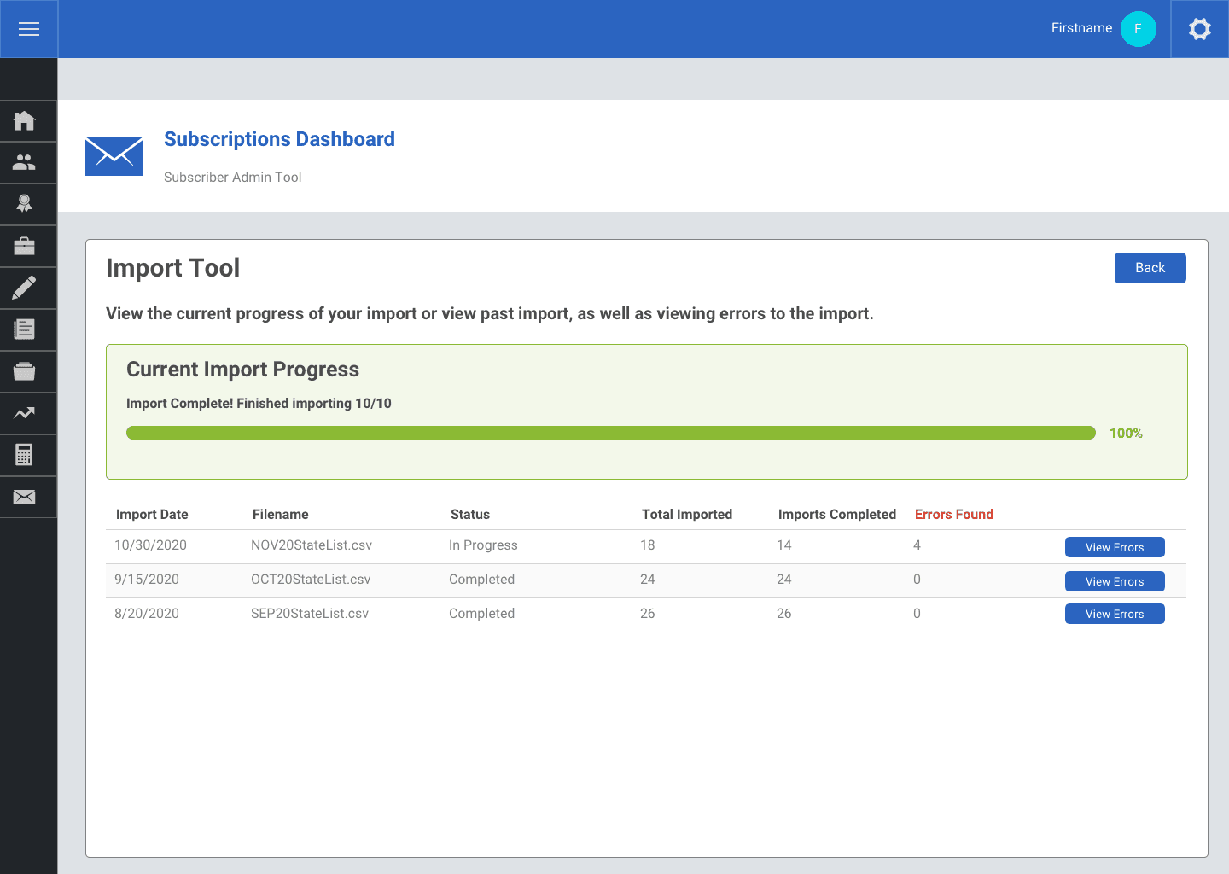Click the Imports Completed column header
Screen dimensions: 1229x874
pos(837,514)
